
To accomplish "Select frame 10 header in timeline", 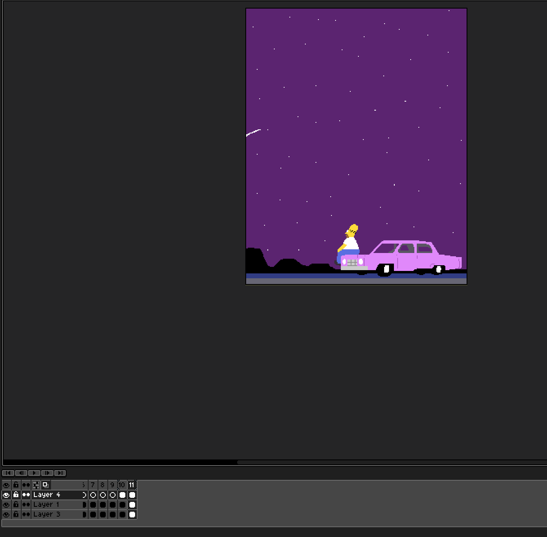I will click(x=122, y=485).
